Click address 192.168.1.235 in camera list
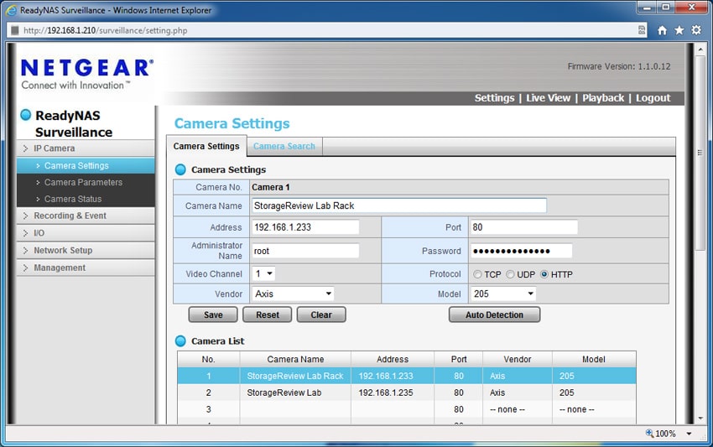Viewport: 713px width, 447px height. (x=386, y=392)
